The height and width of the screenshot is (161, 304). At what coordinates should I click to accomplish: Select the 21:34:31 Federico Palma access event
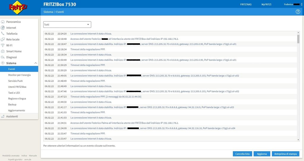(170, 123)
